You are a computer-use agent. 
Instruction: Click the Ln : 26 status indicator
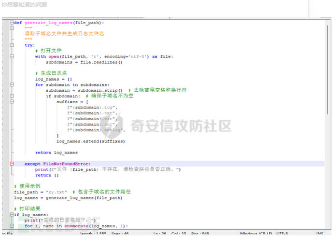tap(162, 234)
